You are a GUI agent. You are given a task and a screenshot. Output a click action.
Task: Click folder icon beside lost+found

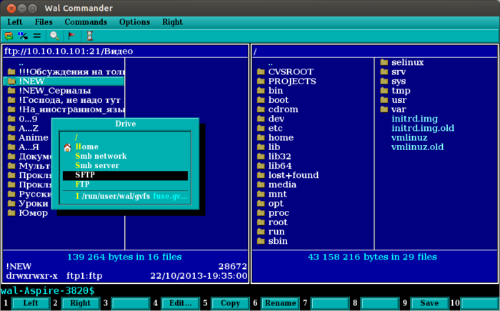(x=261, y=175)
